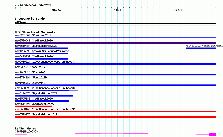
Task: Click the DGV Structural Variants track title
Action: [x=35, y=32]
